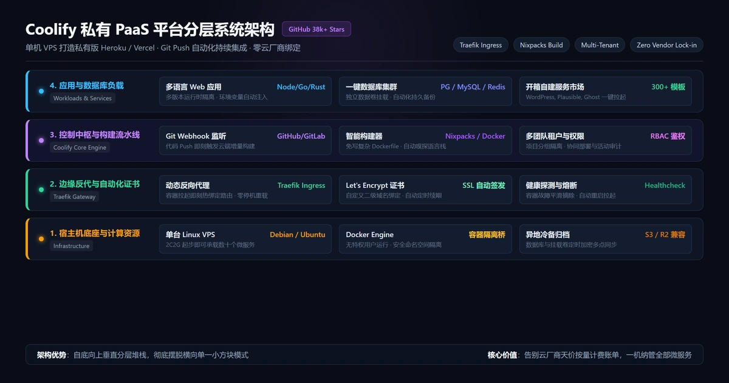The image size is (729, 383).
Task: Click the 2. 边缘反代与自动化证书 layer heading
Action: click(95, 184)
